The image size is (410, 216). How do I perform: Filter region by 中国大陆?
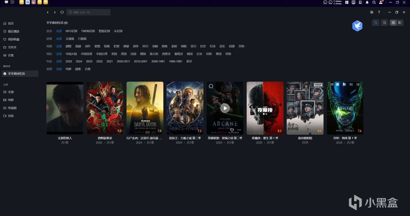[71, 54]
